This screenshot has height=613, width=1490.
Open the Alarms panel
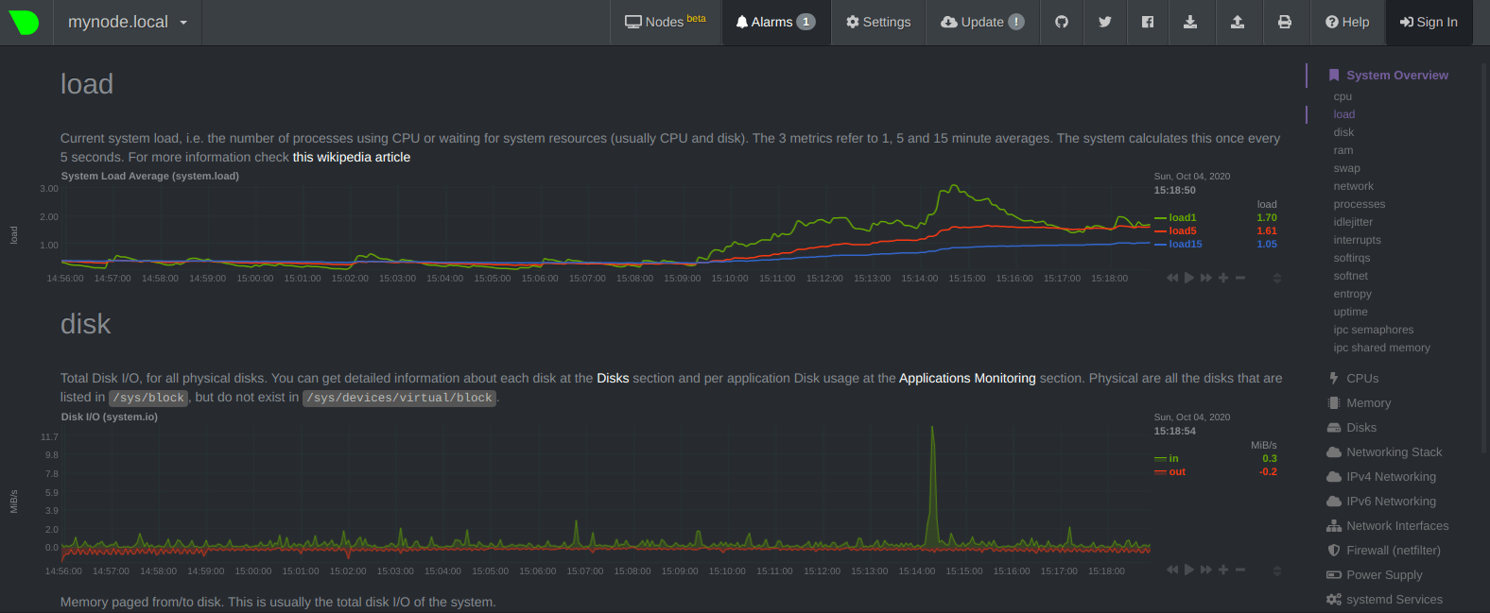(x=775, y=22)
